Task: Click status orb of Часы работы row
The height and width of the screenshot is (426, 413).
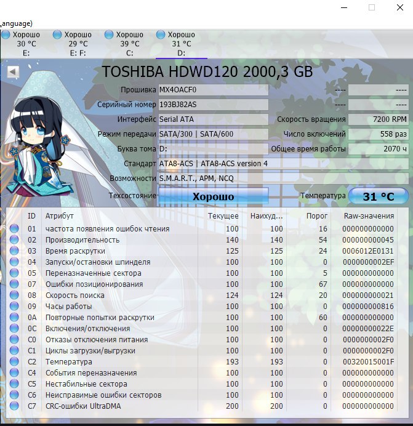Action: click(x=14, y=306)
